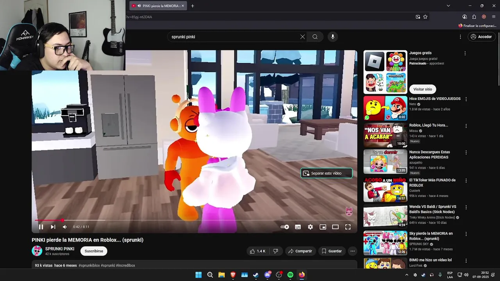
Task: Open 'Sky pierde la MEMORIA' thumbnail
Action: coord(385,243)
